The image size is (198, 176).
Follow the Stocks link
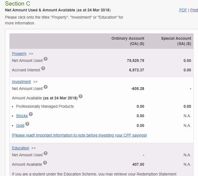(x=22, y=116)
